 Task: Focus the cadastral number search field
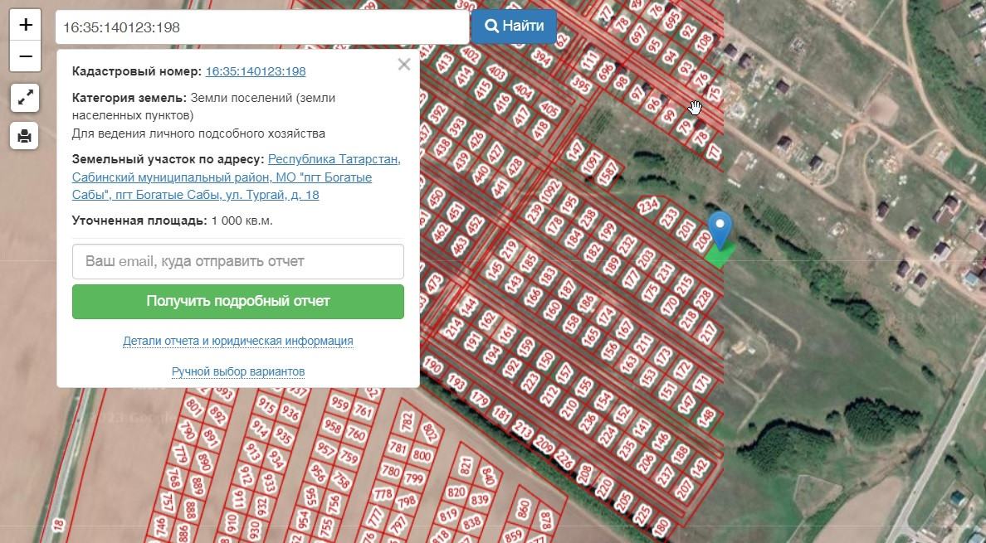point(262,27)
